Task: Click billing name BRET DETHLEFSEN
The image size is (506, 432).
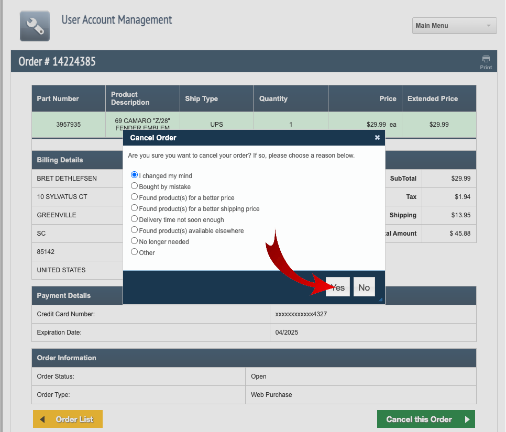Action: (x=67, y=179)
